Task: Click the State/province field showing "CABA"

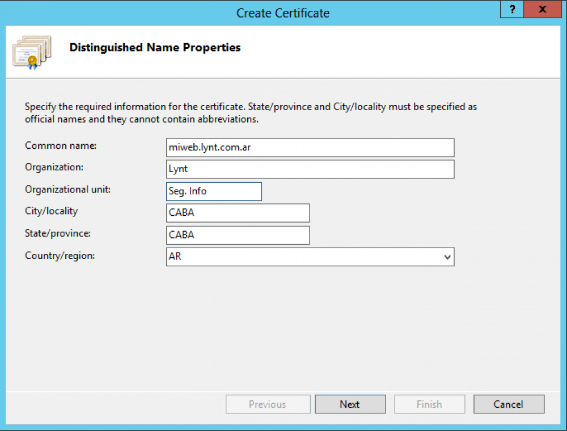Action: pos(238,235)
